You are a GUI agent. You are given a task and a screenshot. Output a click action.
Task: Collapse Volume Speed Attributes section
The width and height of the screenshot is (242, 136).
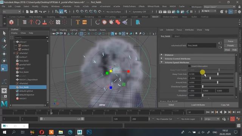(161, 62)
